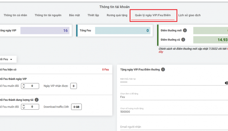Click the Ngày VIP nhận được value box
The height and width of the screenshot is (131, 228).
(74, 86)
